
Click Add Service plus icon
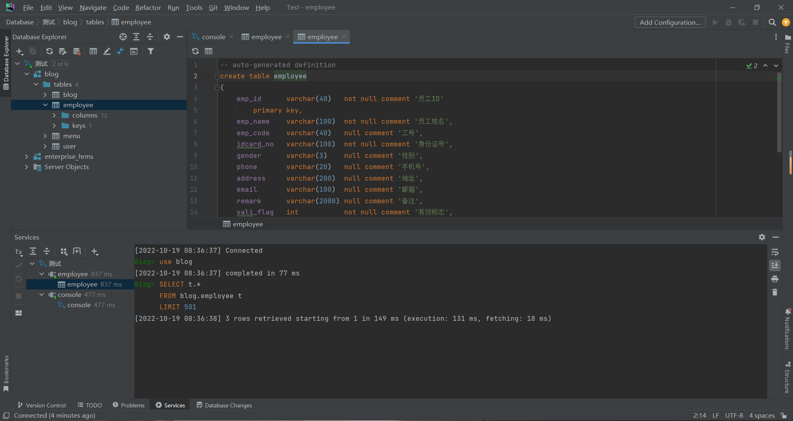[x=95, y=252]
